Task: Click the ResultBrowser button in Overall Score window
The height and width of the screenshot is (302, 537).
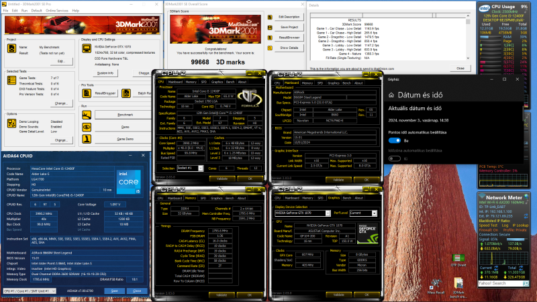Action: tap(289, 38)
